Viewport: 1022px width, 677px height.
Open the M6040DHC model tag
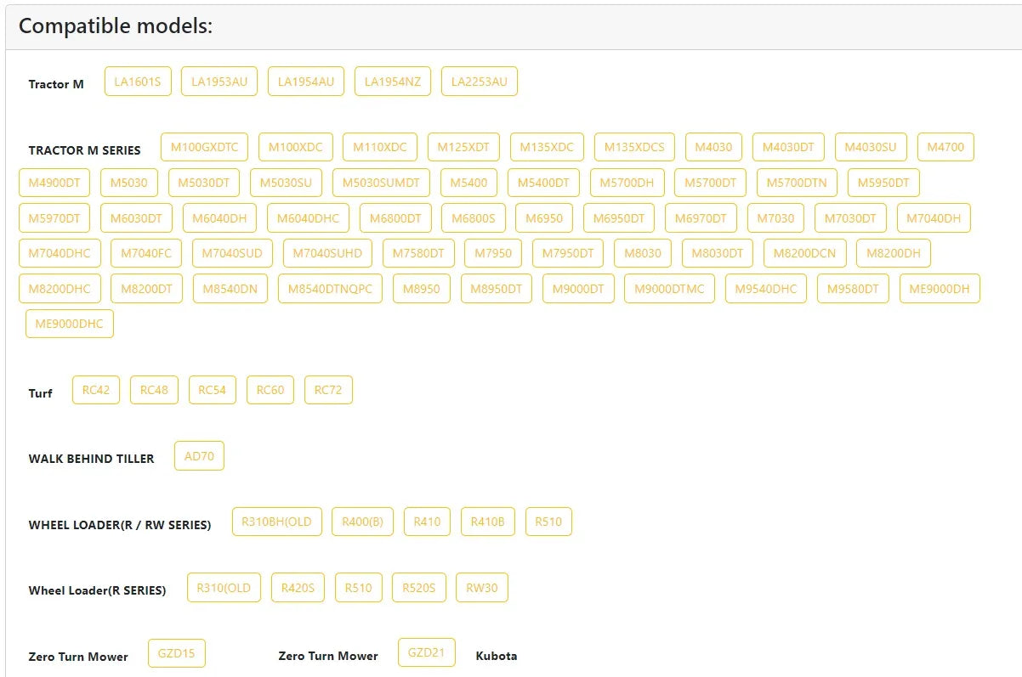pos(308,218)
